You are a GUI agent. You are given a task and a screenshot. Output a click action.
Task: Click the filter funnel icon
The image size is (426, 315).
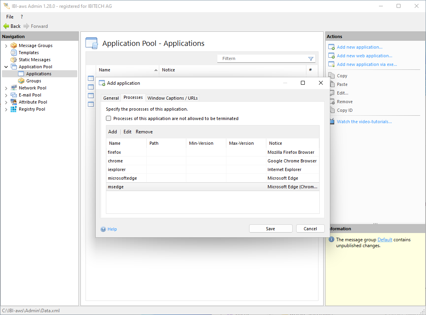point(311,59)
